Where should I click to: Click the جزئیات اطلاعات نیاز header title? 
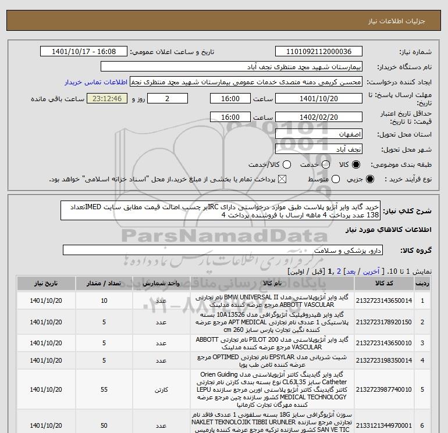point(397,21)
